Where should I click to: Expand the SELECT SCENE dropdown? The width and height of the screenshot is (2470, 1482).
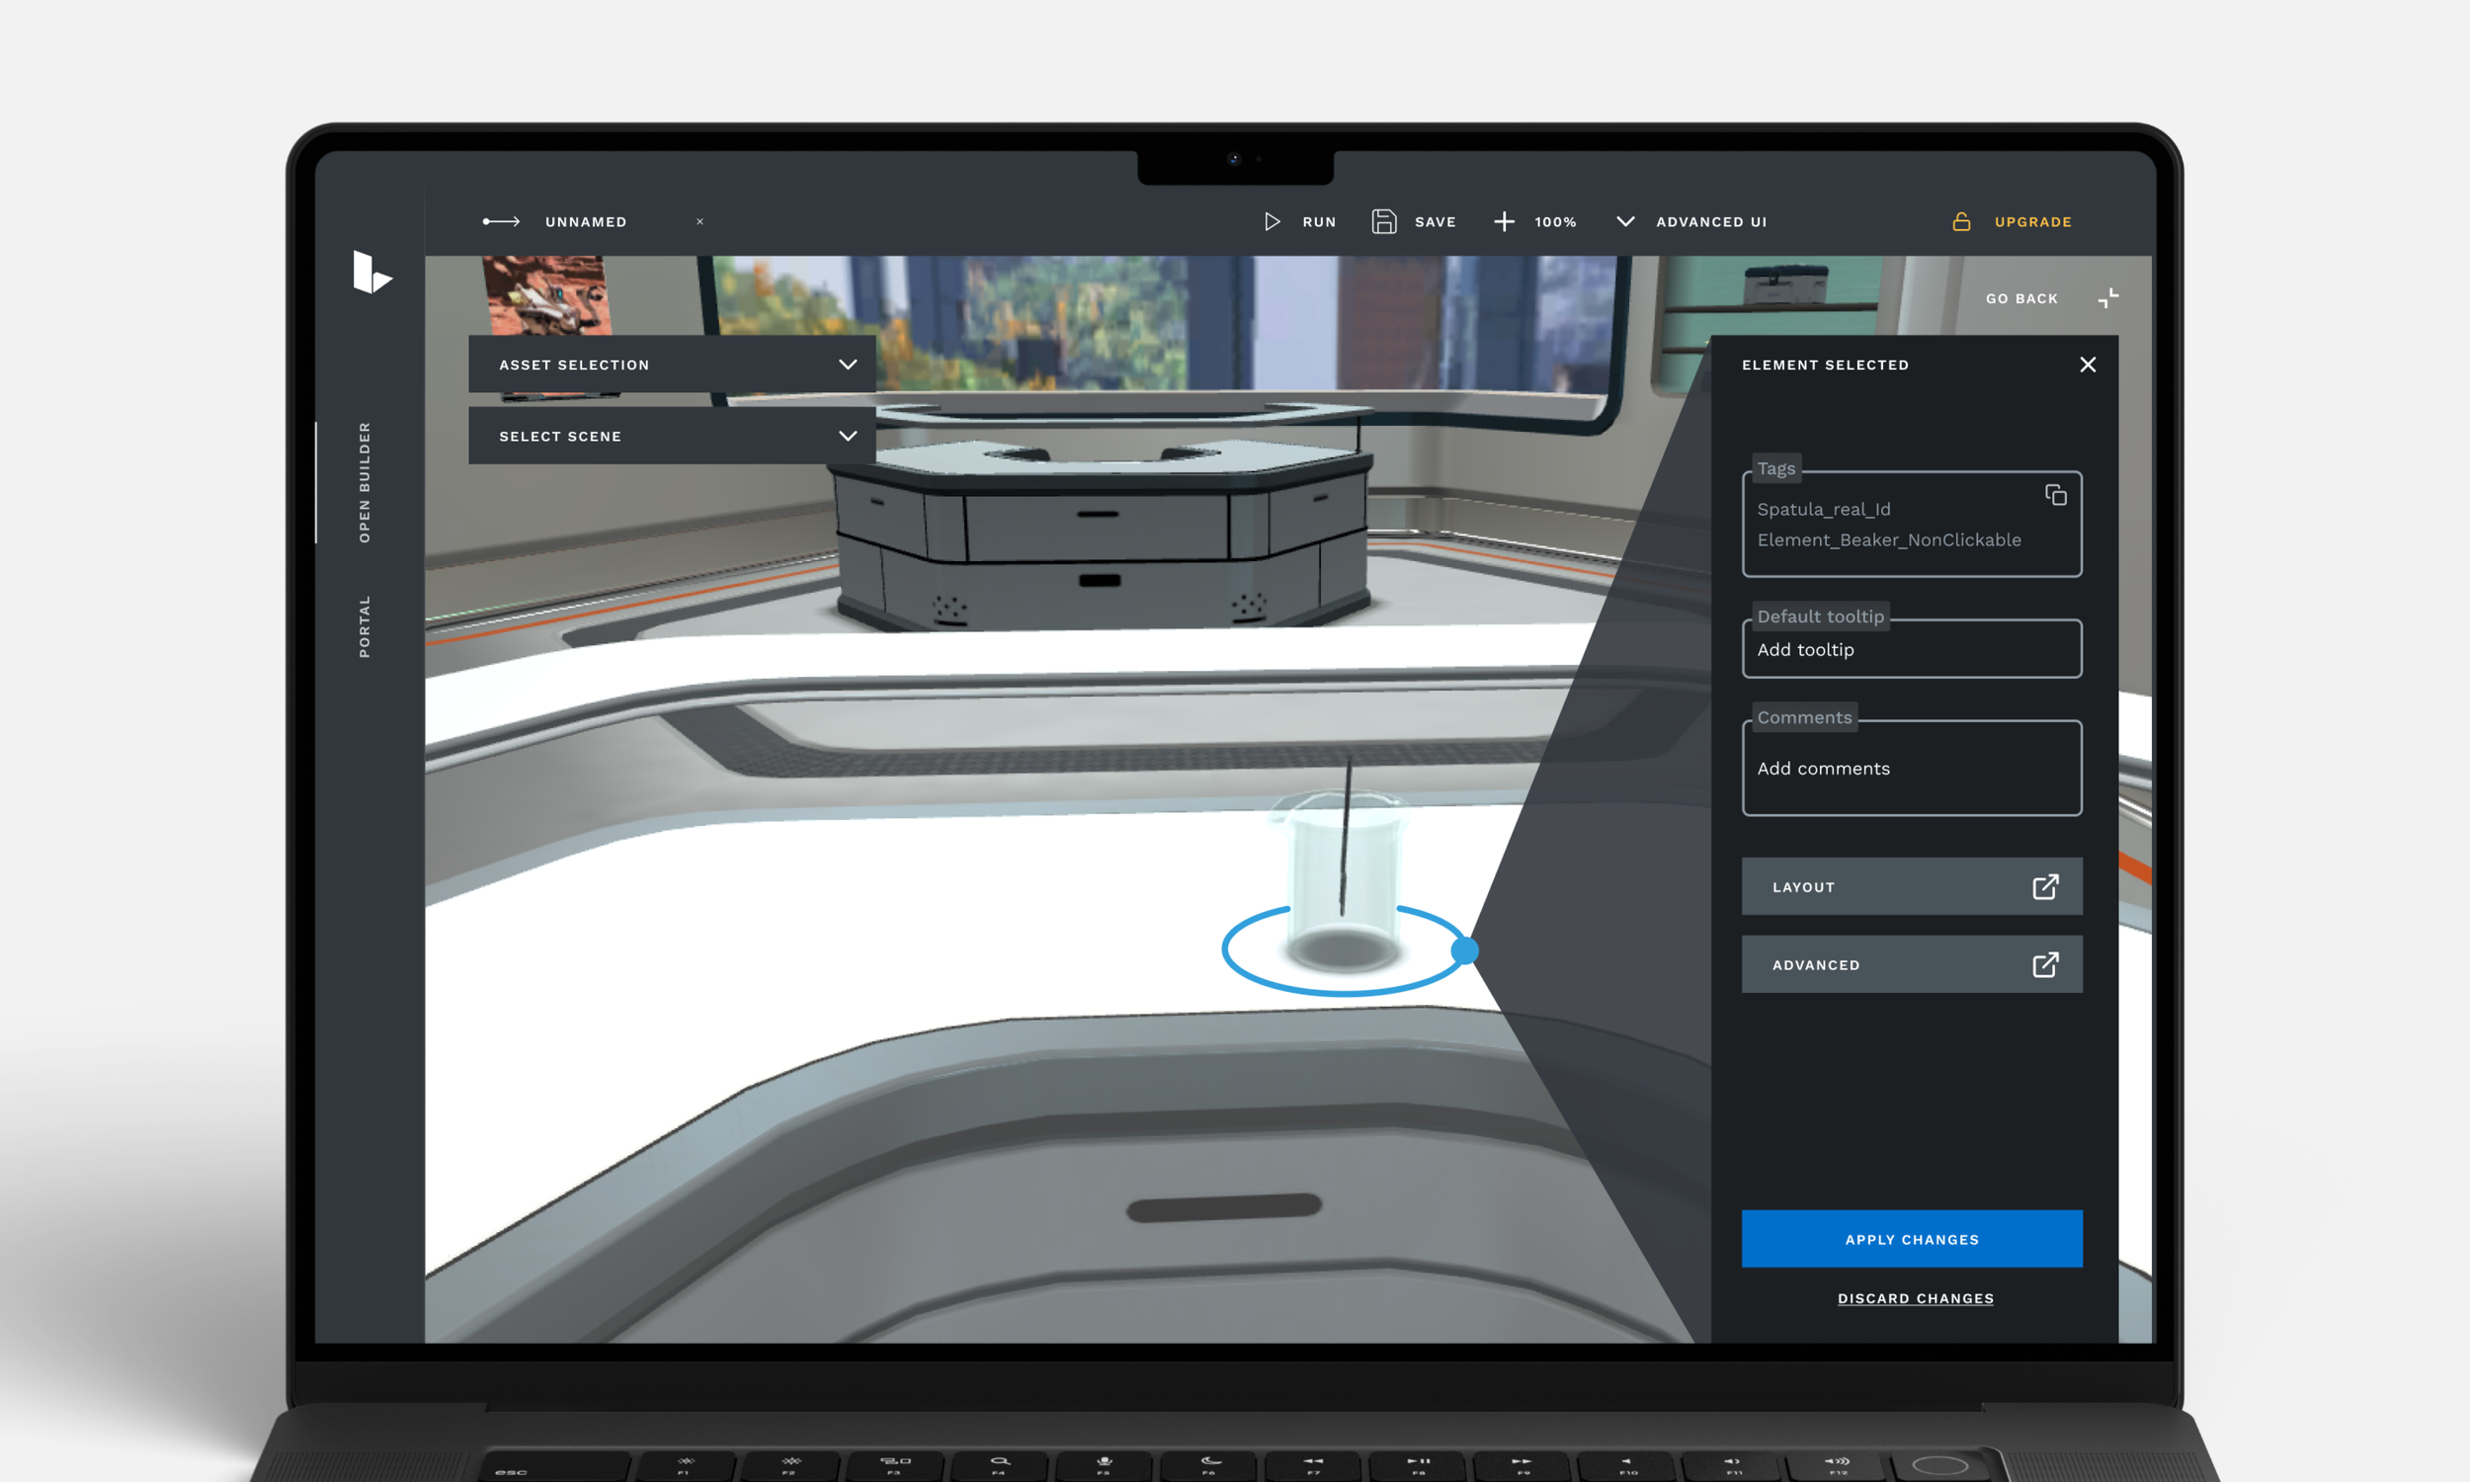672,436
